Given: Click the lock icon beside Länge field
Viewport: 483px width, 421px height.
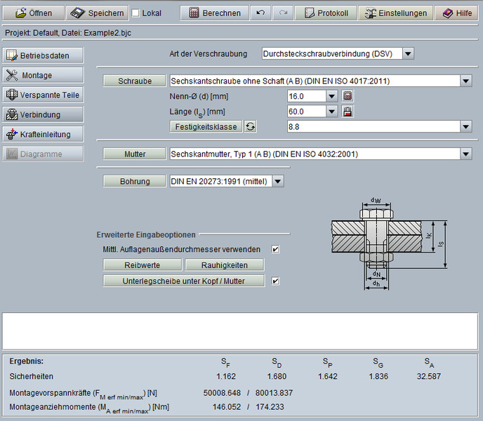Looking at the screenshot, I should pos(348,112).
